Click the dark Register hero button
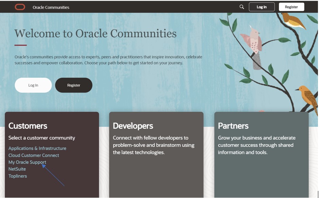Screen dimensions: 320x198 click(74, 85)
